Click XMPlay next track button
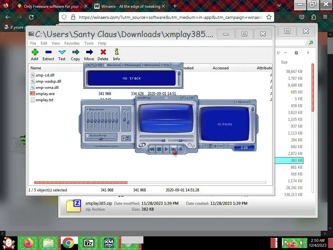 [174, 149]
